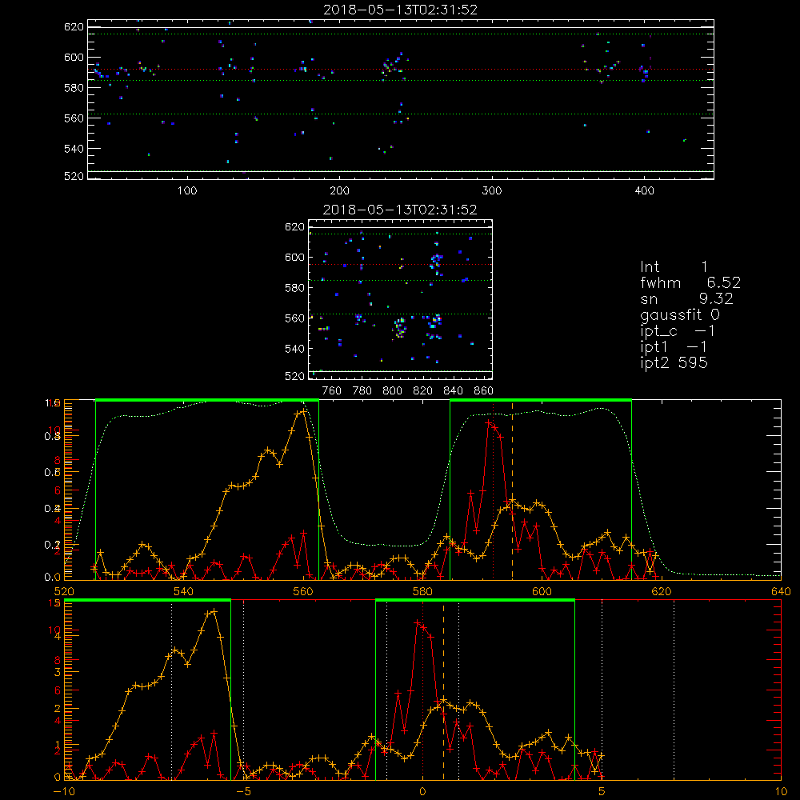Click orange dashed vertical marker in the bottom plot

coord(443,690)
